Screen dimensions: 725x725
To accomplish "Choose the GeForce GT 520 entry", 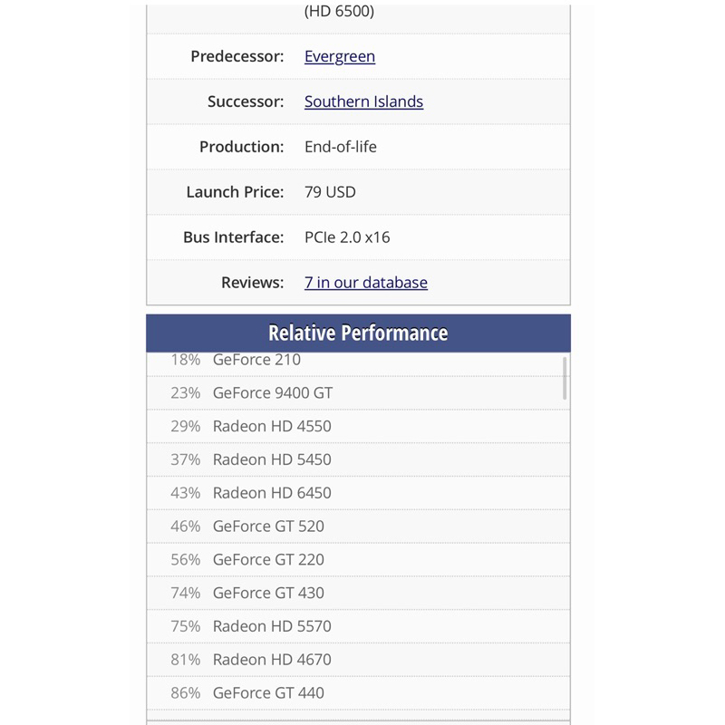I will [268, 527].
